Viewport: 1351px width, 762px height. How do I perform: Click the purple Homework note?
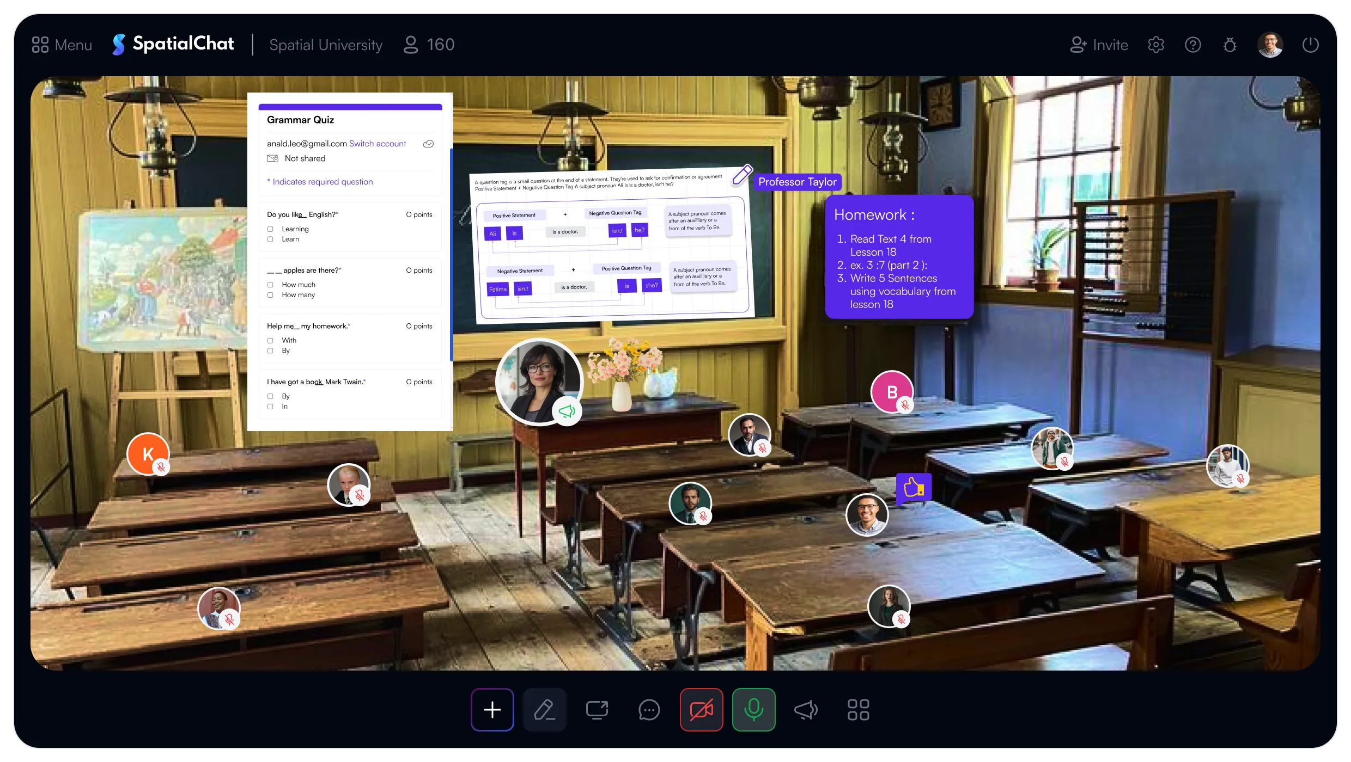pos(899,257)
